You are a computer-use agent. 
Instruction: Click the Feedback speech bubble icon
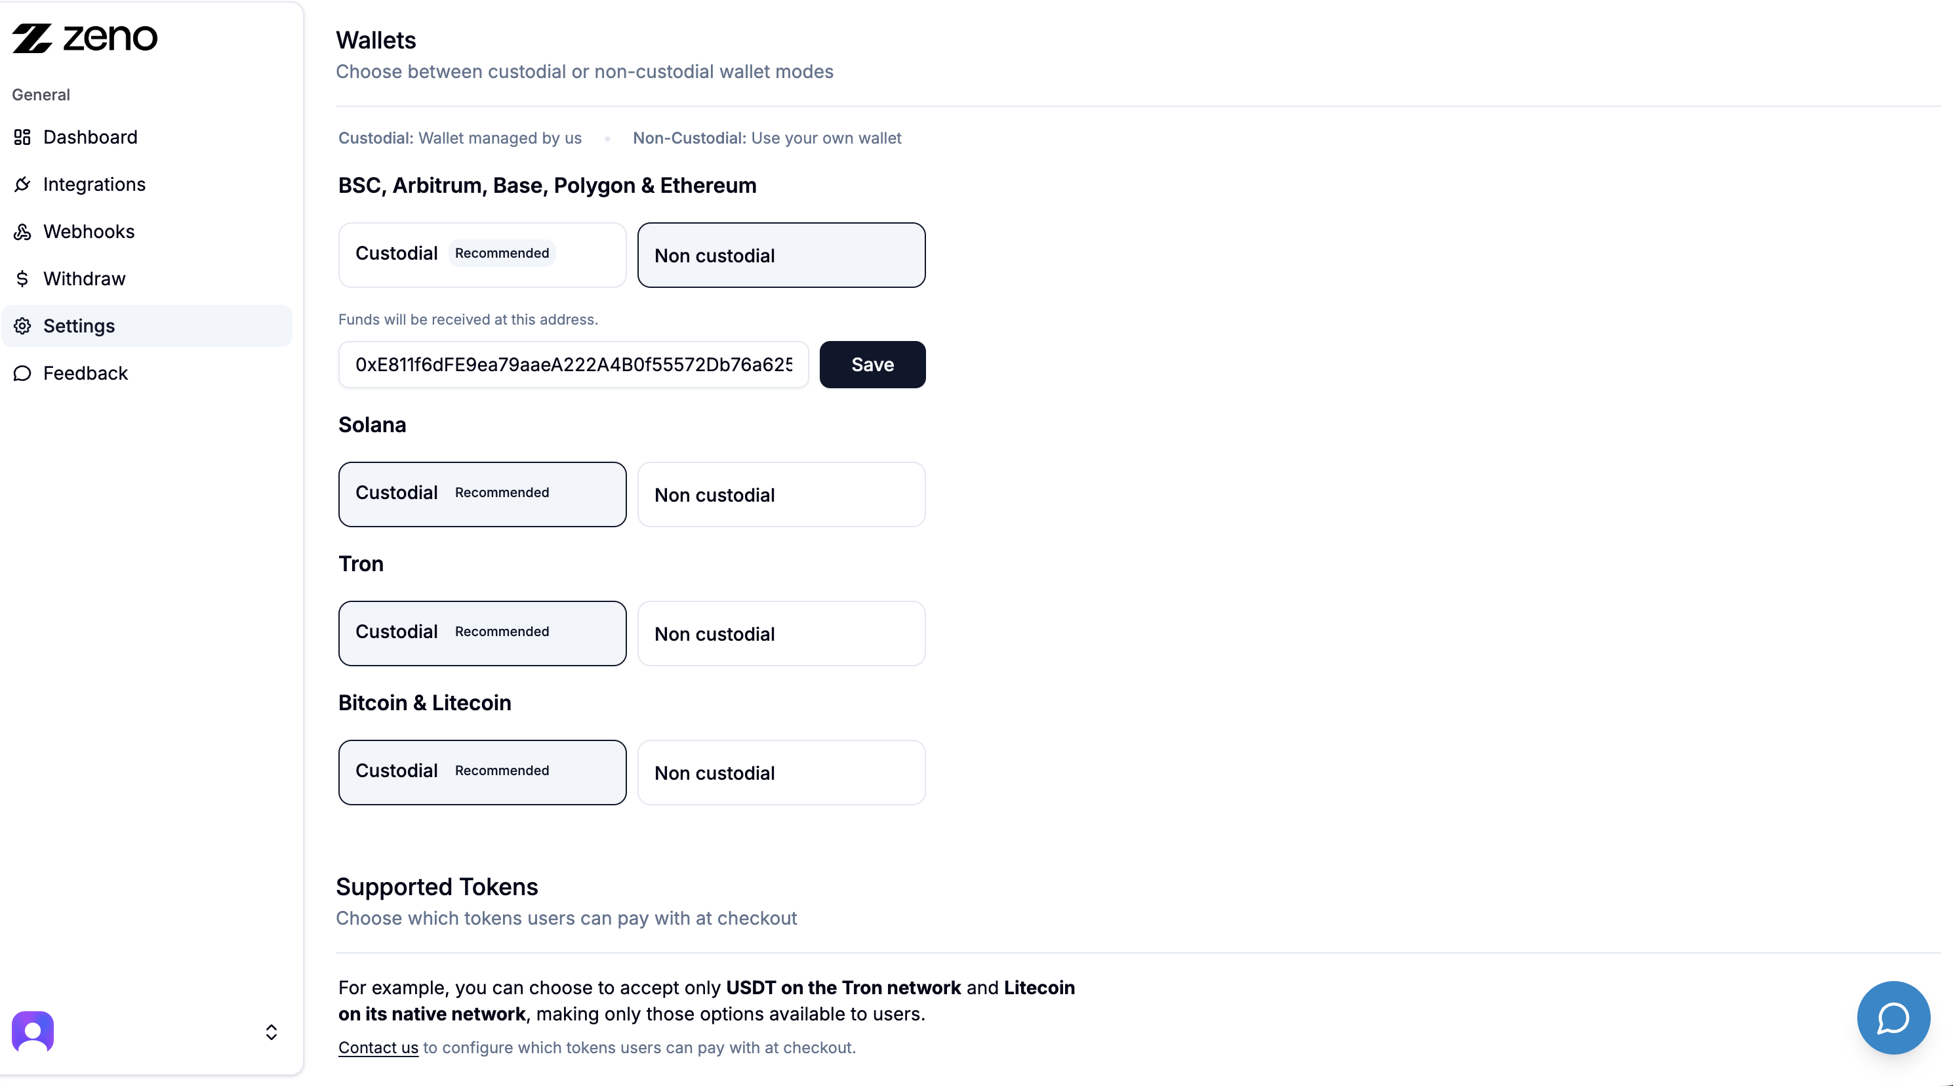coord(23,373)
